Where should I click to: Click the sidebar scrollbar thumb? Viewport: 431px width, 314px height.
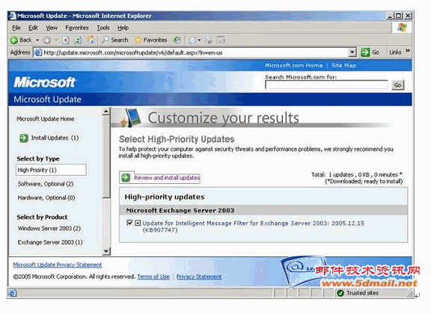(x=106, y=156)
